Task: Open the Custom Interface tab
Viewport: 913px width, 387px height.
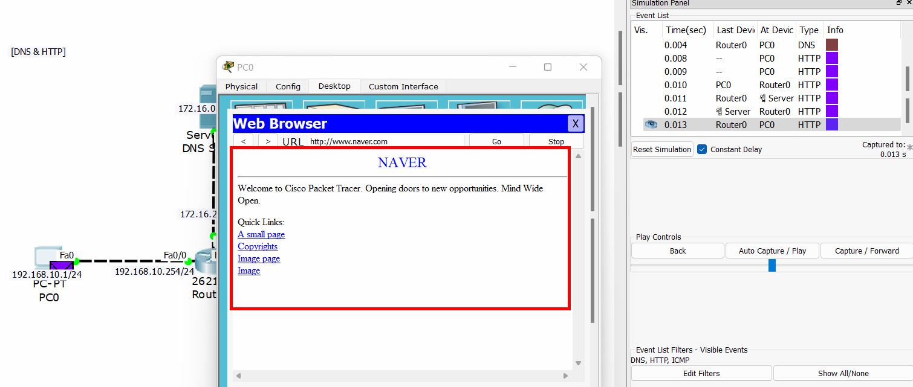Action: point(403,86)
